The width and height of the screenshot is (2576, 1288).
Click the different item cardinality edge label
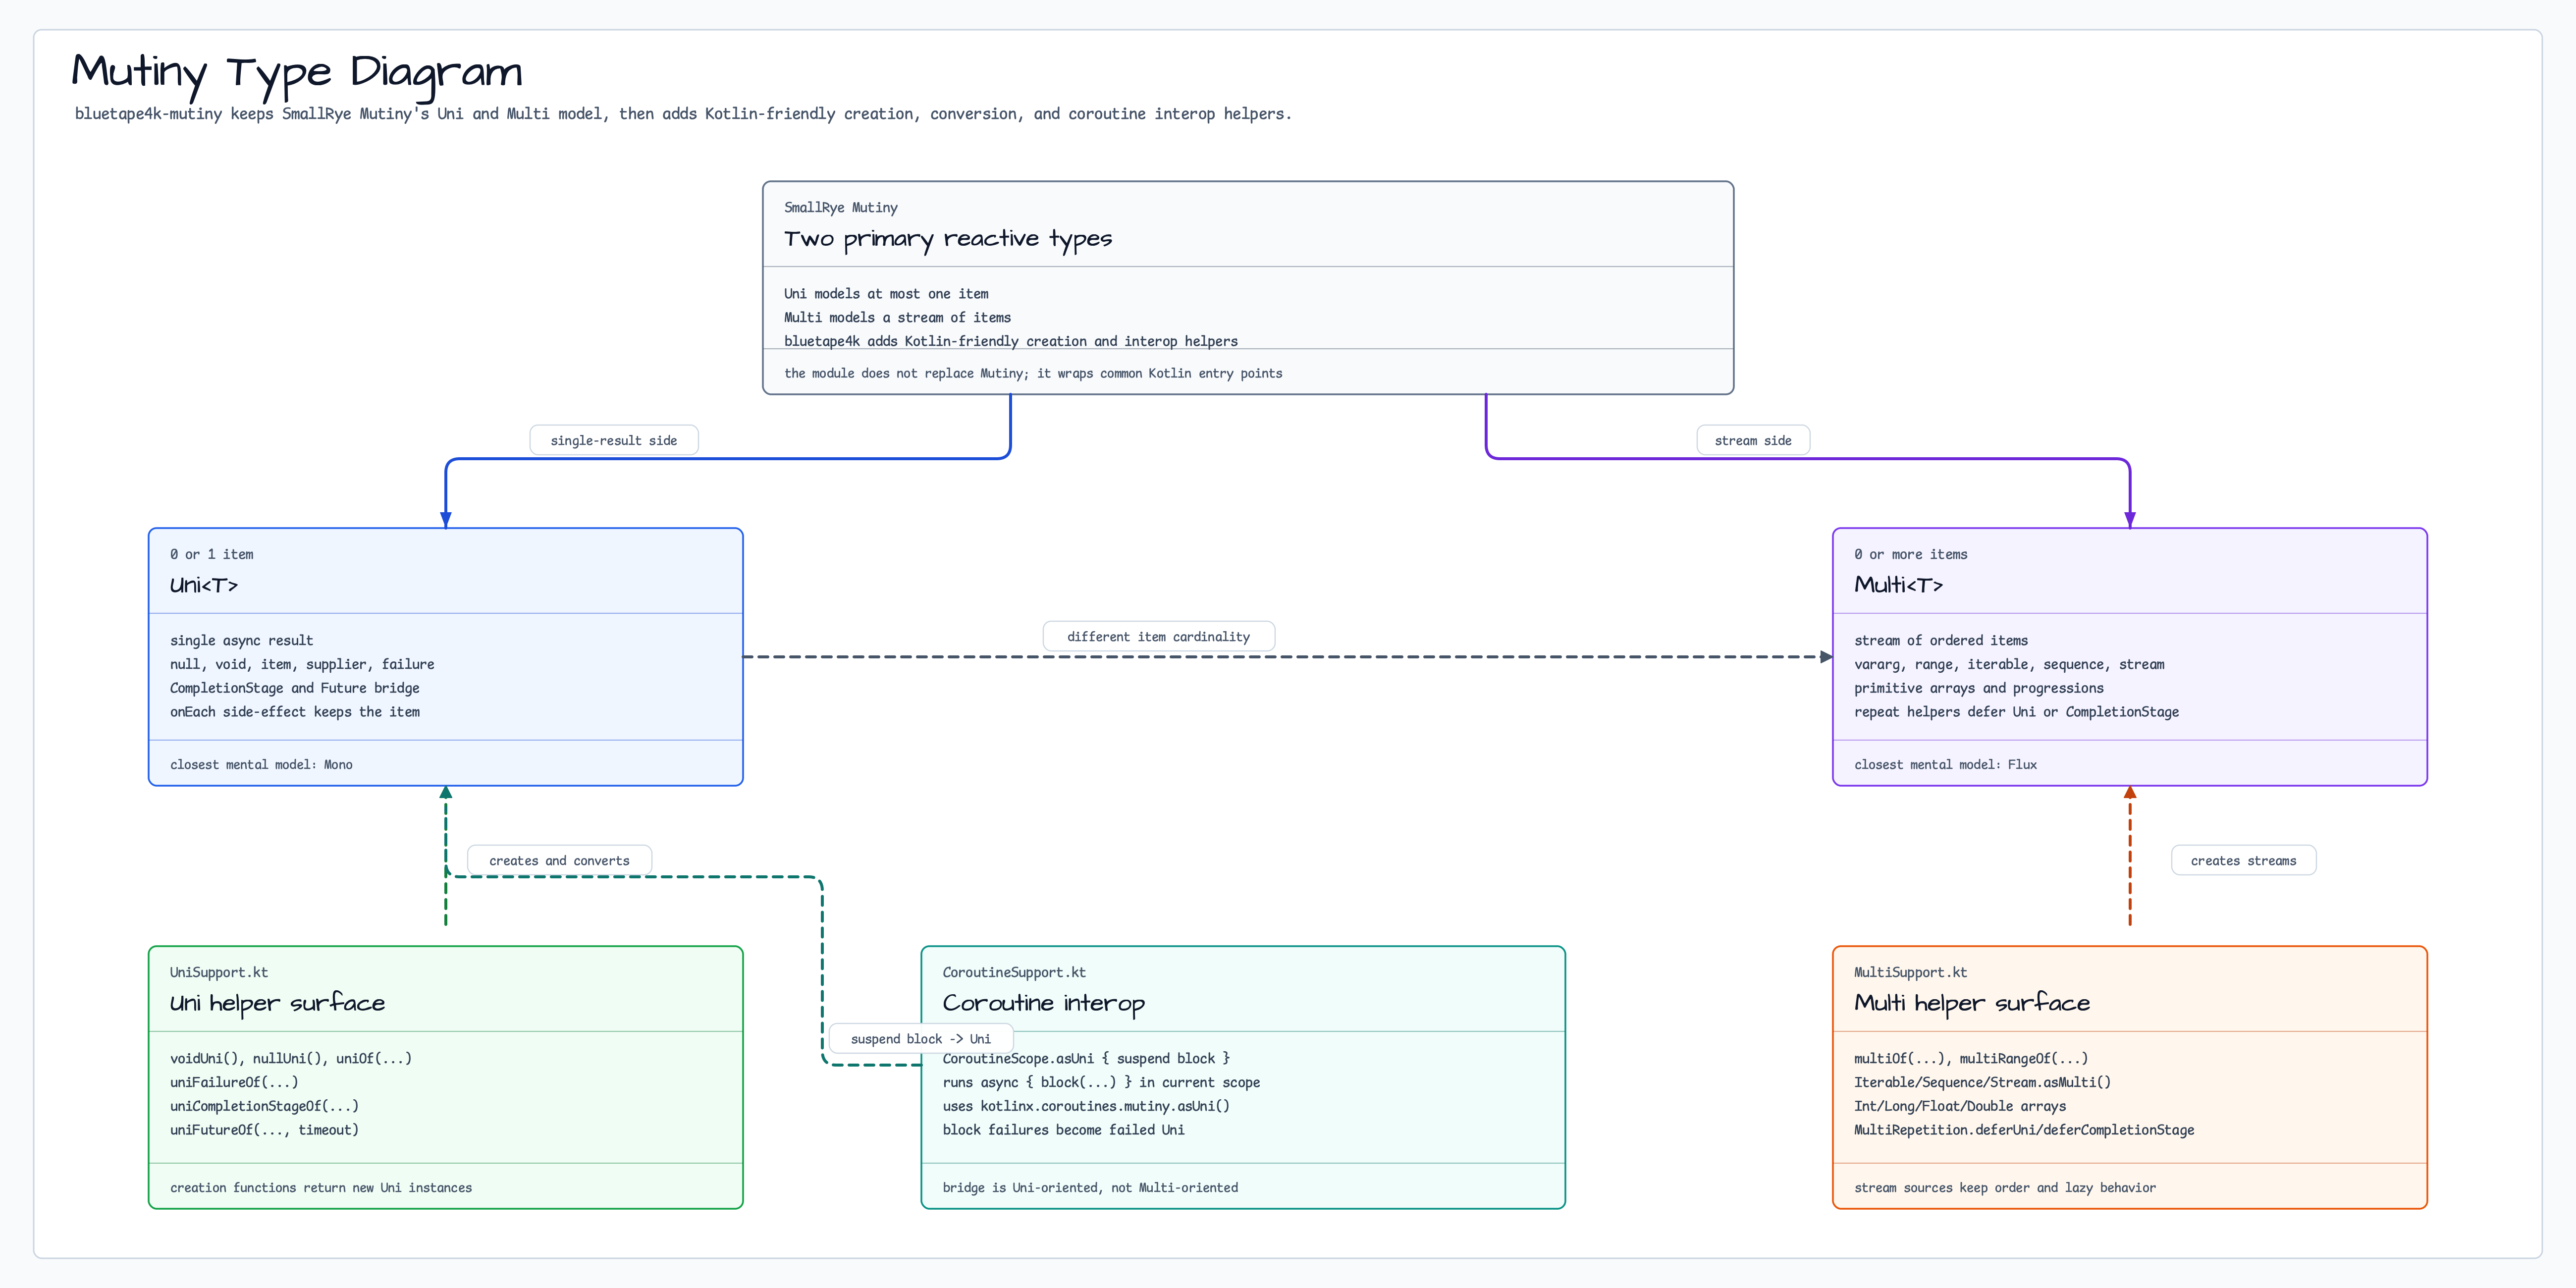(1158, 637)
